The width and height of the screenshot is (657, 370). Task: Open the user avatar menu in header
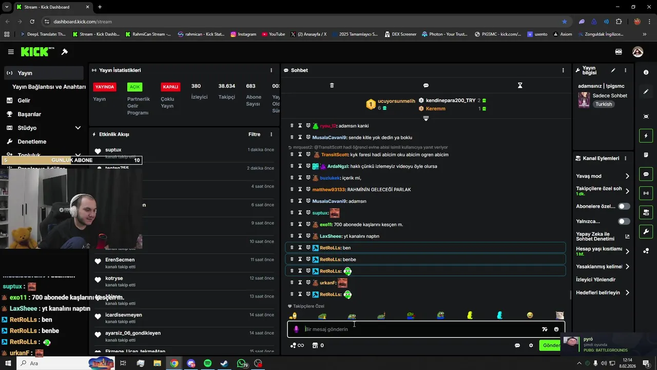pos(637,52)
